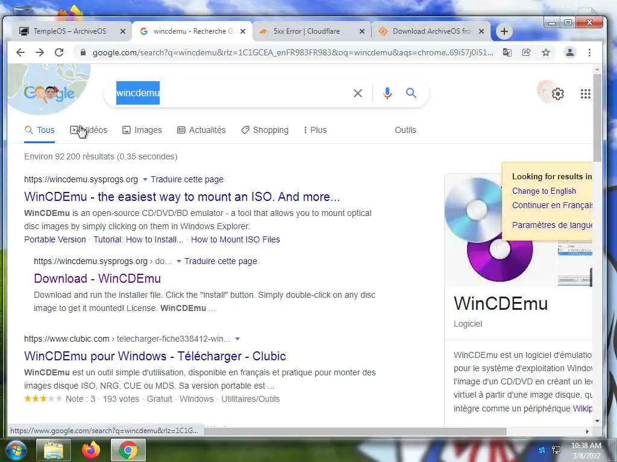617x462 pixels.
Task: Expand the Plus filter menu
Action: [x=315, y=130]
